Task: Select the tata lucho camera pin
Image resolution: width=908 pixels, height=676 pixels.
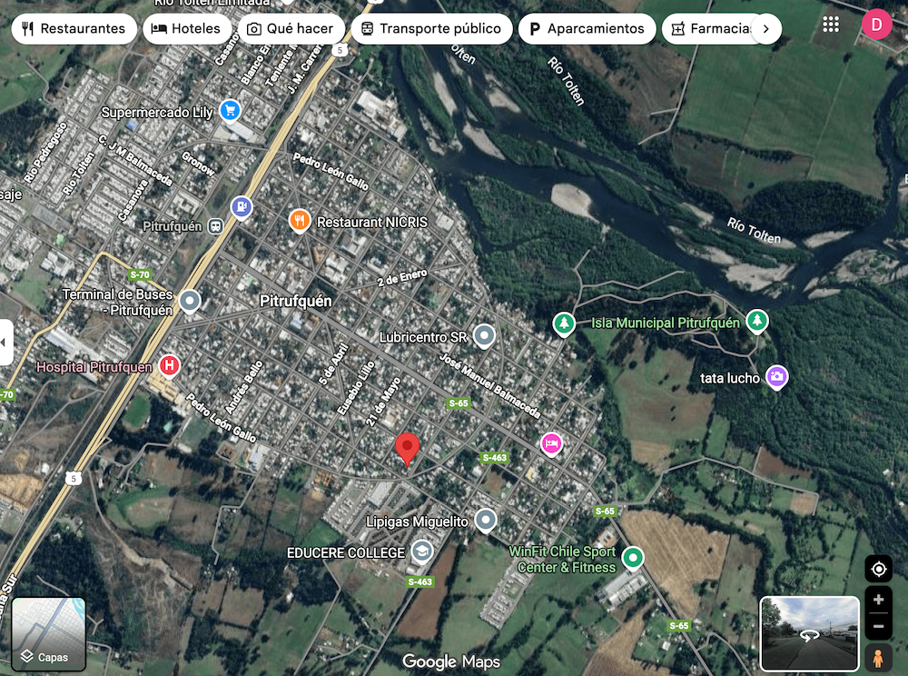Action: (776, 377)
